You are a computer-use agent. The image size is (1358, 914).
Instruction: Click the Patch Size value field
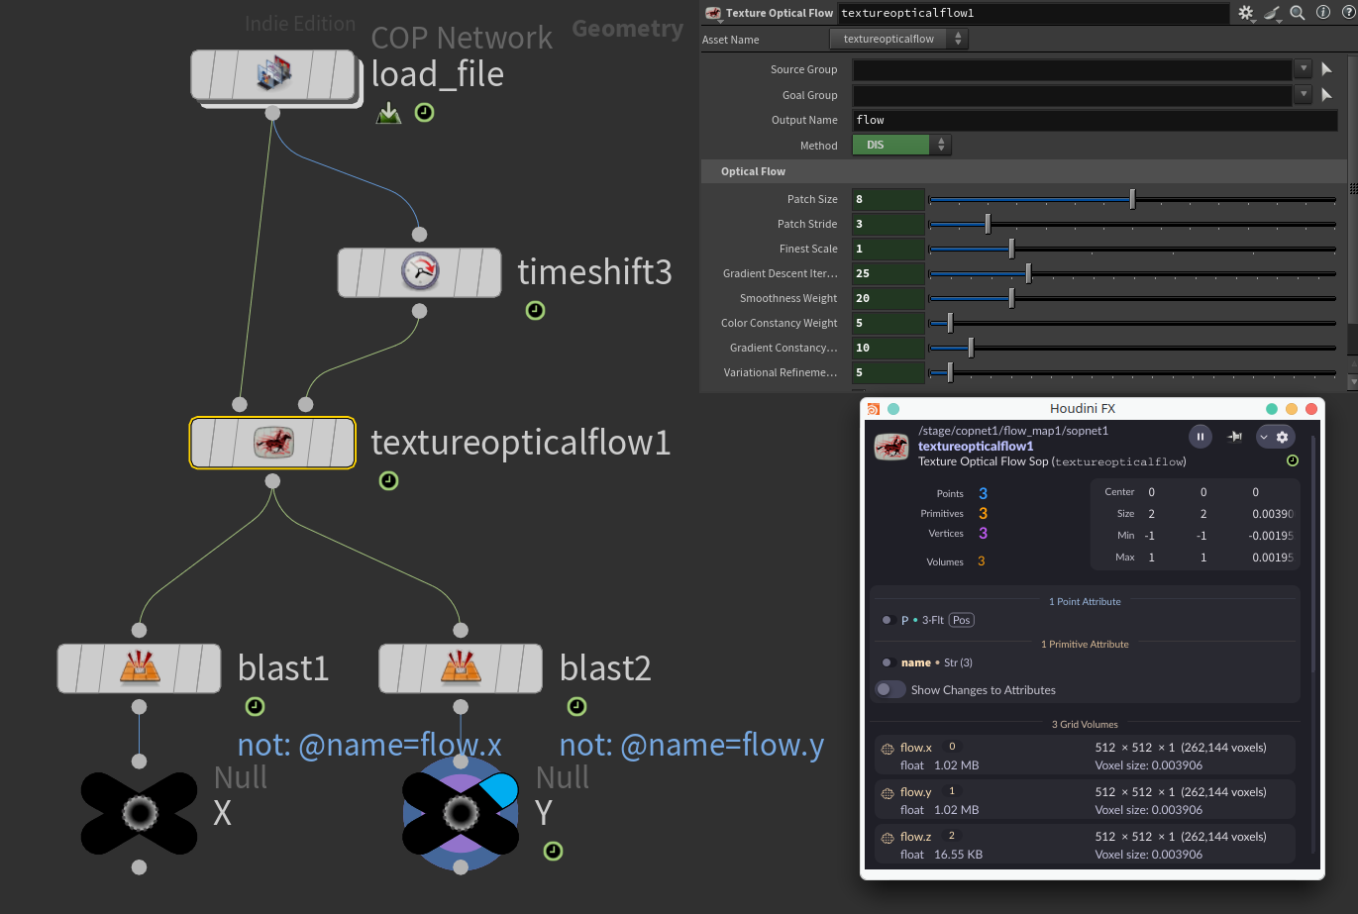(888, 199)
